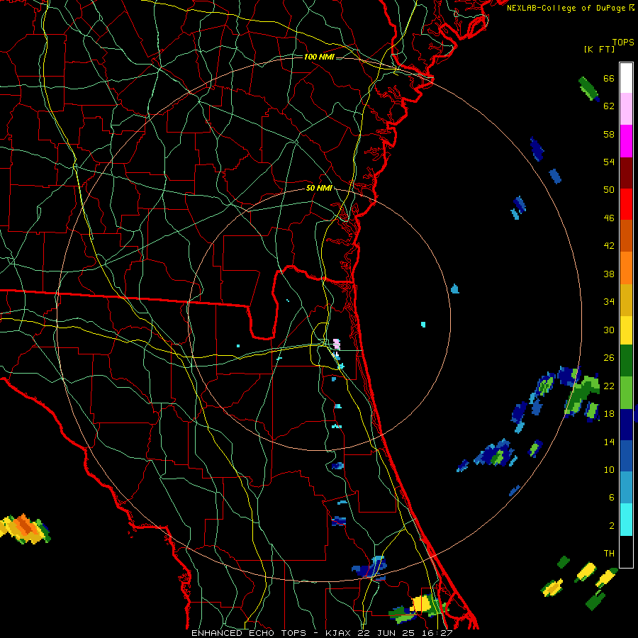Click the legend value 50

609,190
